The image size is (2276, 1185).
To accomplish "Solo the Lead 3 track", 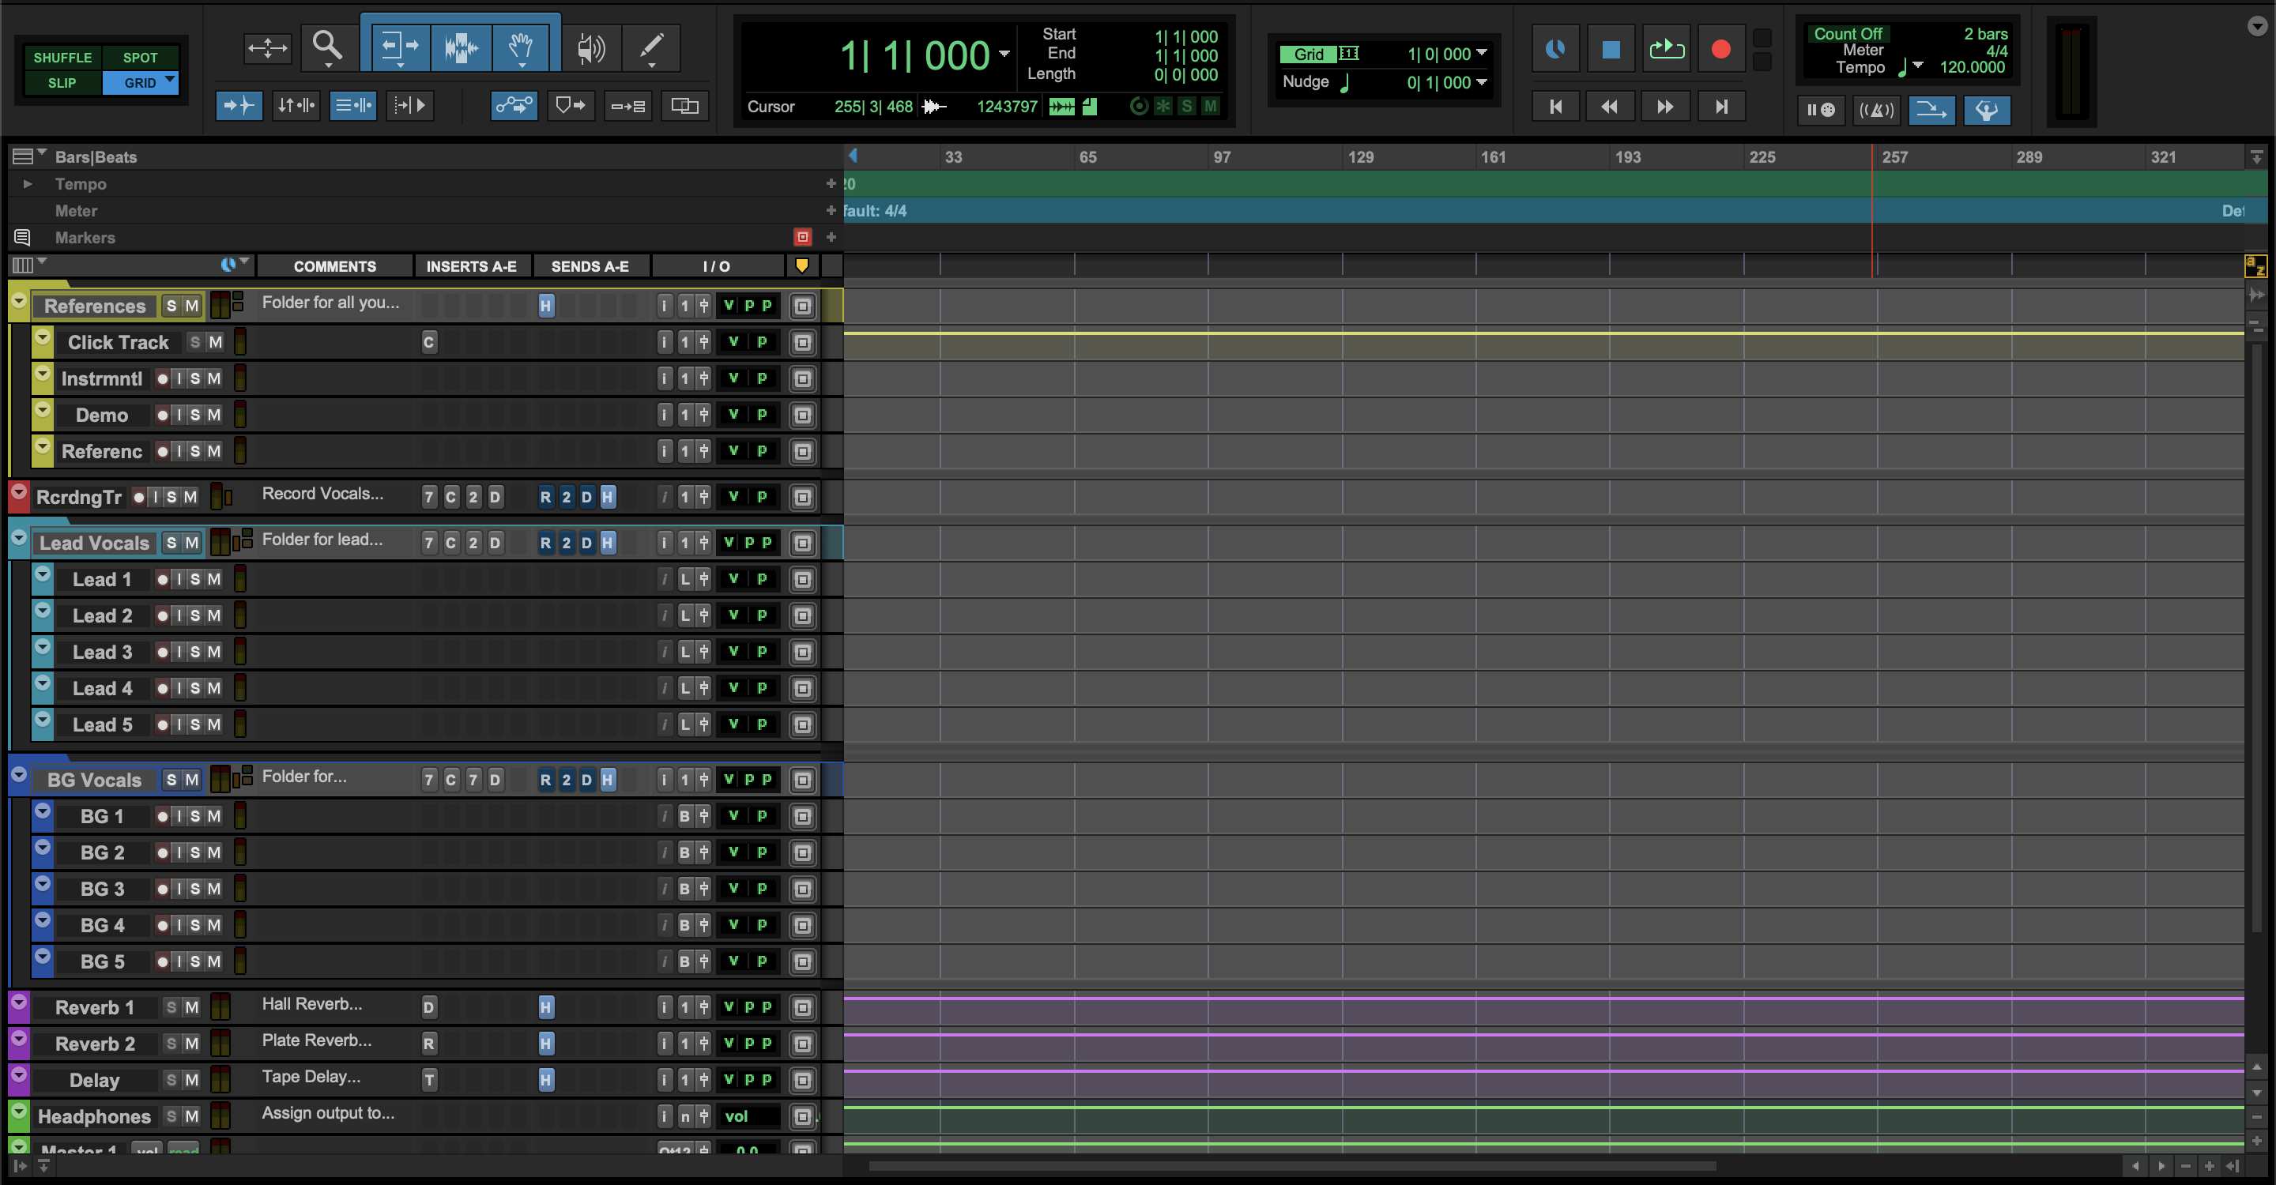I will 195,652.
